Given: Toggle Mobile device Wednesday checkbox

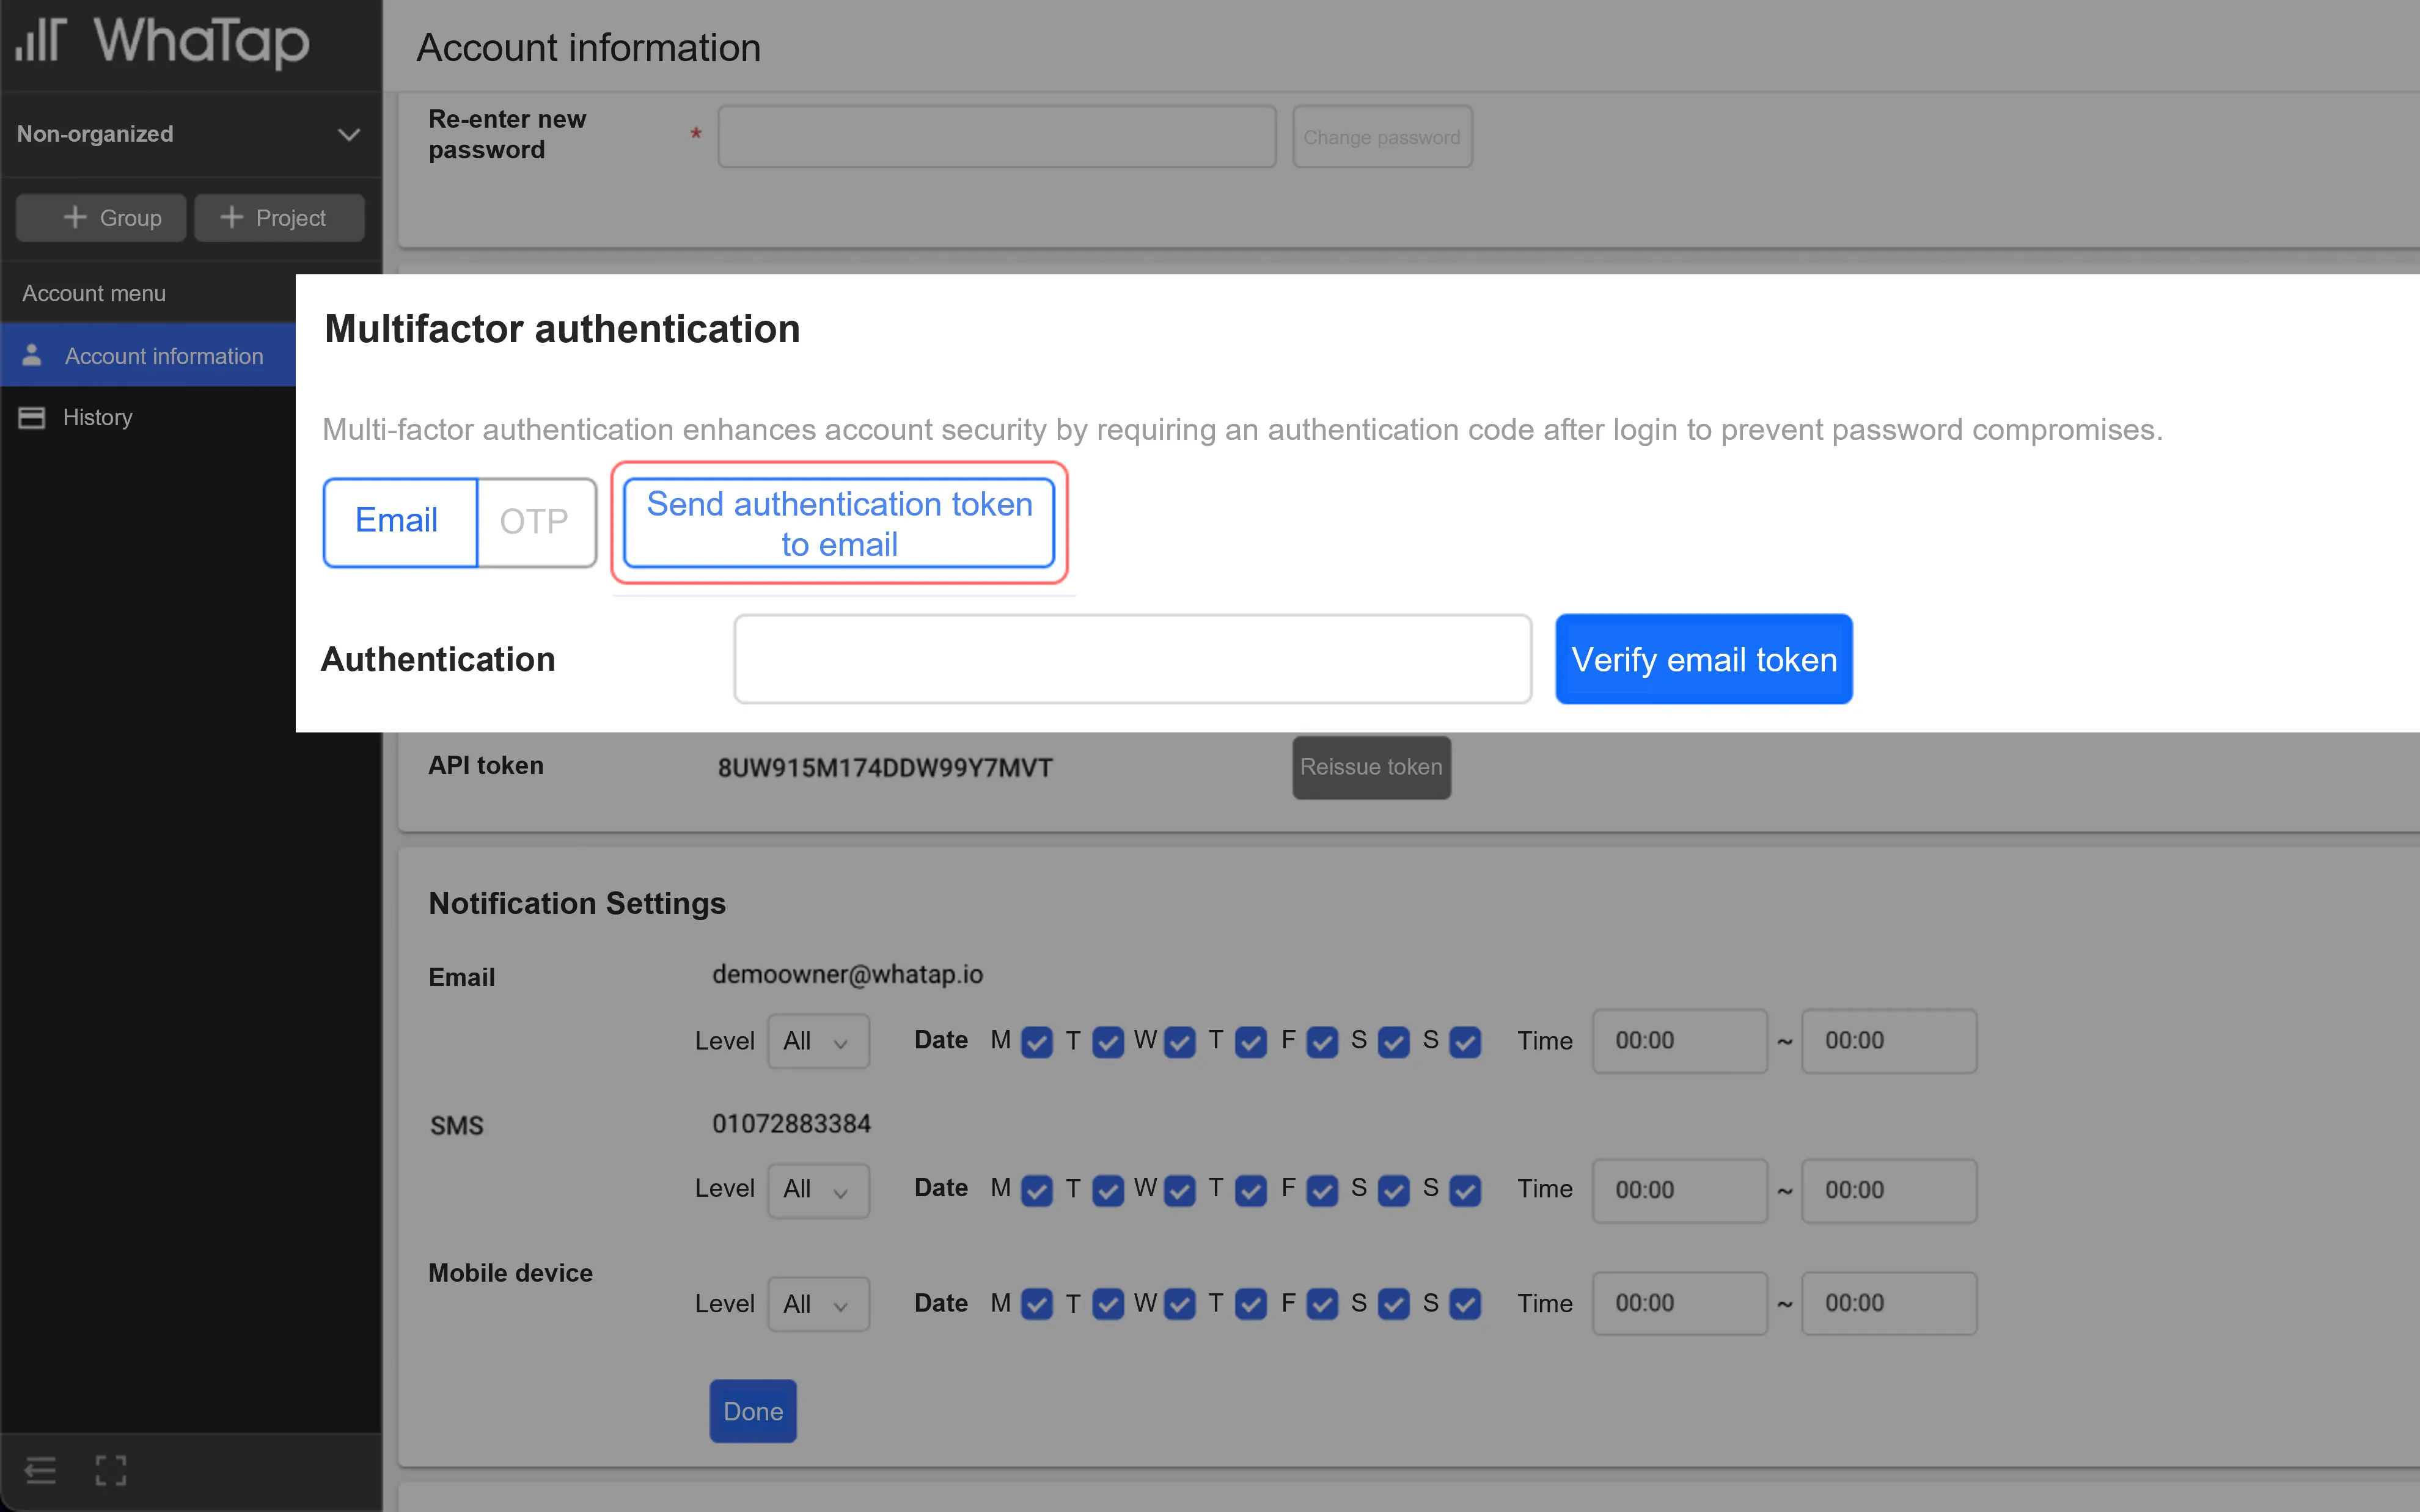Looking at the screenshot, I should pos(1180,1304).
